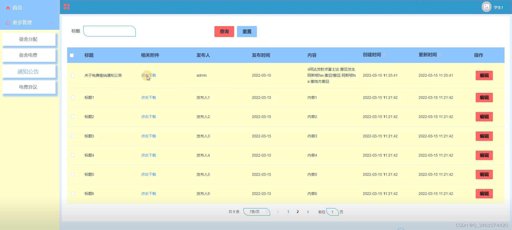Toggle the red grid menu icon
512x230 pixels.
click(66, 7)
